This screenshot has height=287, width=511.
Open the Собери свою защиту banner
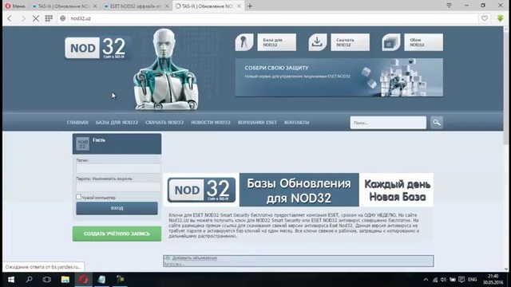pyautogui.click(x=339, y=77)
